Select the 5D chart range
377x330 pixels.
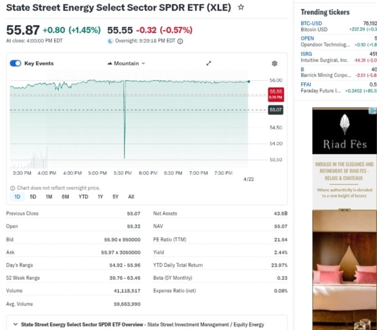tap(33, 197)
